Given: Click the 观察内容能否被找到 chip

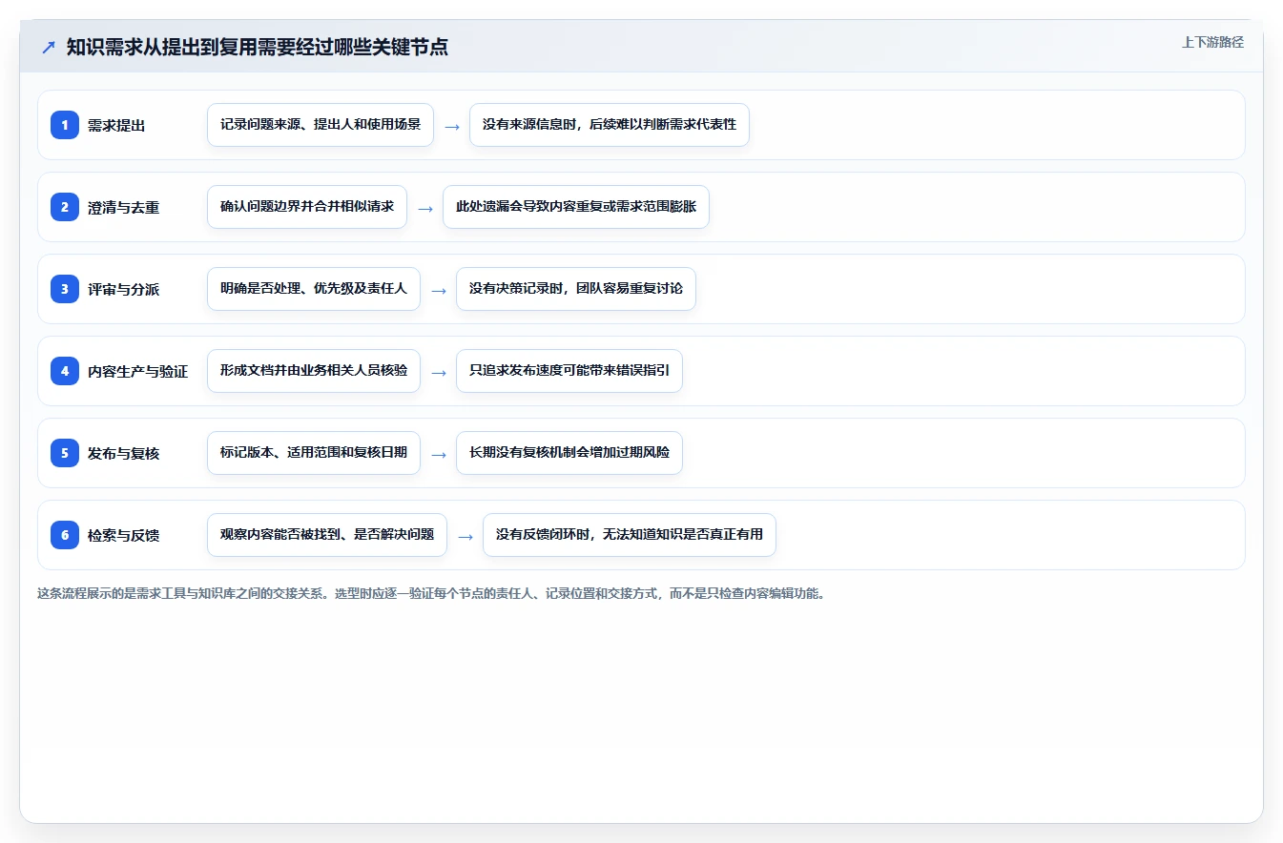Looking at the screenshot, I should coord(327,535).
